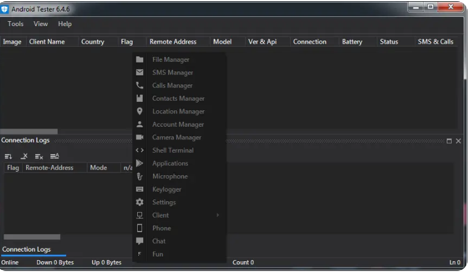Click the speech bubble icon beside Chat
Screen dimensions: 468x274
click(140, 241)
